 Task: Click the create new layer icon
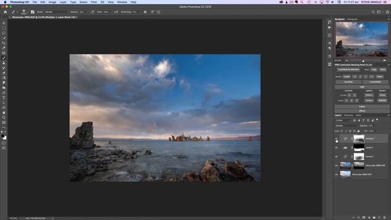tap(379, 218)
